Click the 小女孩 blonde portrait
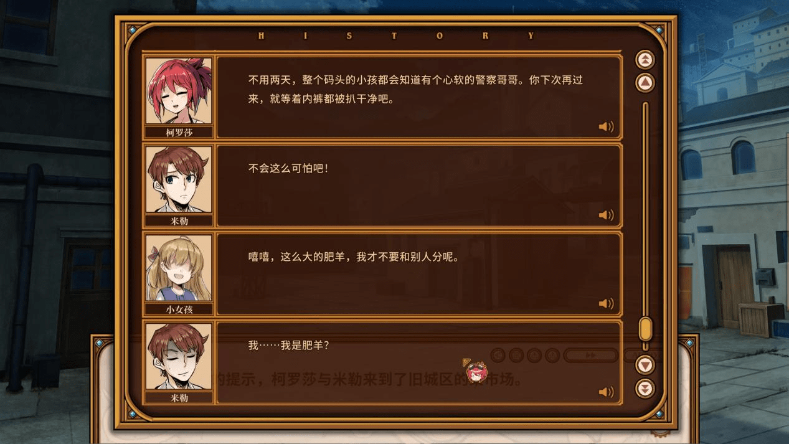 (179, 268)
